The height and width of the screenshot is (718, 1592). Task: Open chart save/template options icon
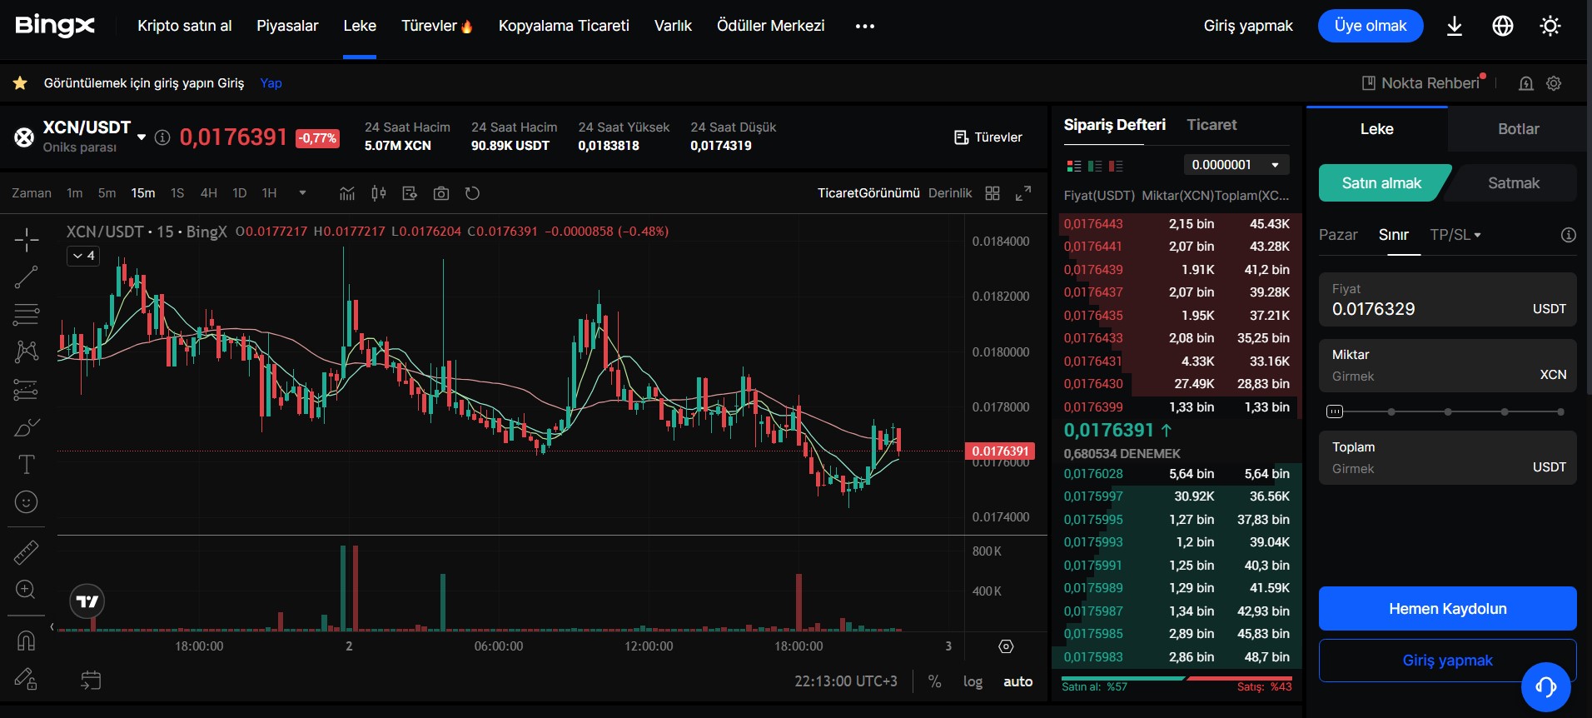[410, 193]
